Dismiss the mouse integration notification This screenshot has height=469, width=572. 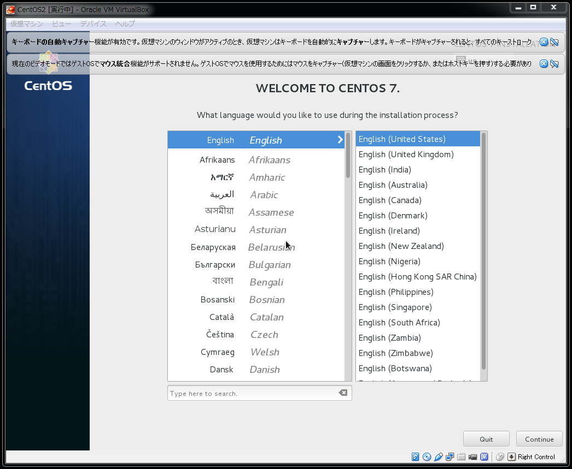544,64
